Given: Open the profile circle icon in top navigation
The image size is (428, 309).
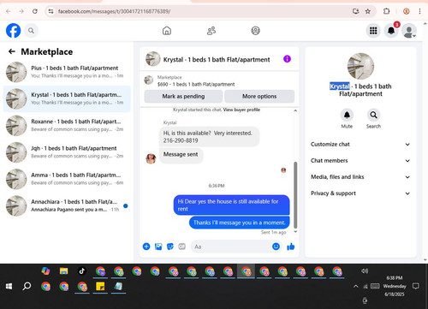Looking at the screenshot, I should click(255, 31).
